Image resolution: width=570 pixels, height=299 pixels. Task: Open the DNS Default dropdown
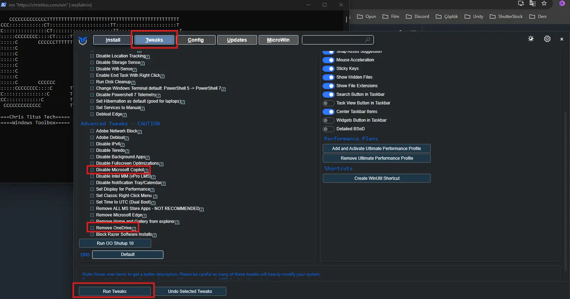click(x=128, y=254)
